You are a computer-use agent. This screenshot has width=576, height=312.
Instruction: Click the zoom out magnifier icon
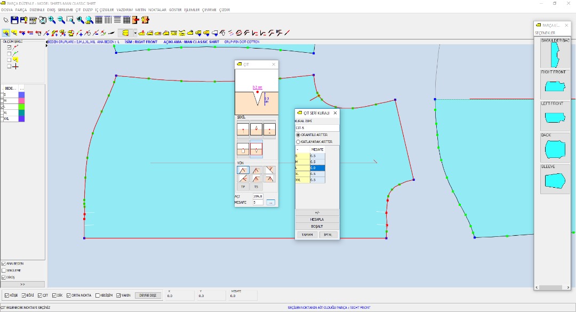click(61, 20)
